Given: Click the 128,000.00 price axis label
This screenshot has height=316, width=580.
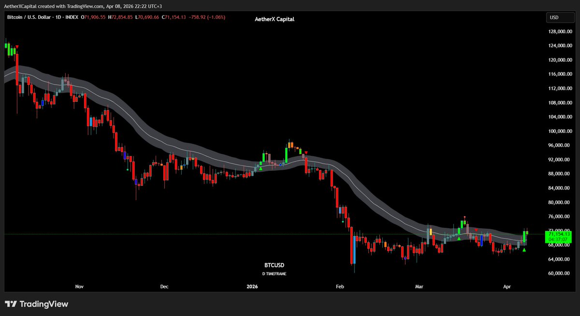Looking at the screenshot, I should click(x=561, y=32).
